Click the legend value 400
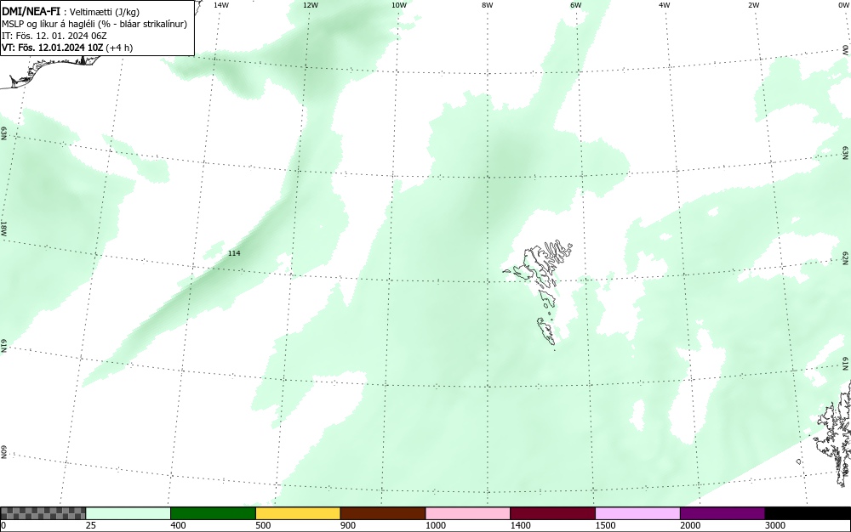This screenshot has height=532, width=851. [178, 525]
